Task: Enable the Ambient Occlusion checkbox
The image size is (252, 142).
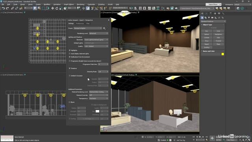Action: pos(70,76)
